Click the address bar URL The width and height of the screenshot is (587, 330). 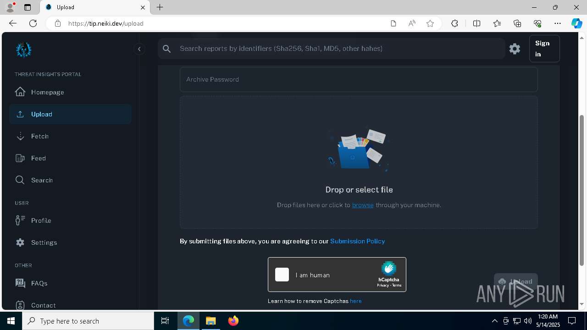point(106,23)
